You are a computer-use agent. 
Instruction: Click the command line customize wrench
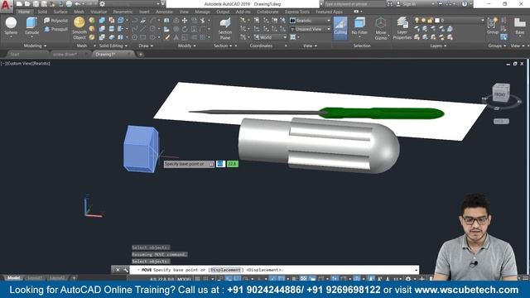pyautogui.click(x=126, y=270)
